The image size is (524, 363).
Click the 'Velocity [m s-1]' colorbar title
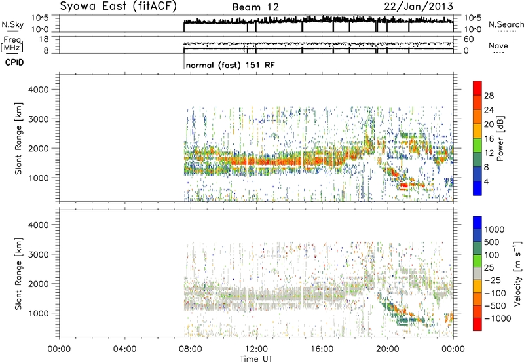coord(517,273)
